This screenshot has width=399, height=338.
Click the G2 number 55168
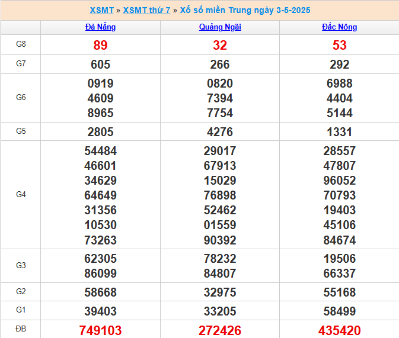pyautogui.click(x=340, y=292)
